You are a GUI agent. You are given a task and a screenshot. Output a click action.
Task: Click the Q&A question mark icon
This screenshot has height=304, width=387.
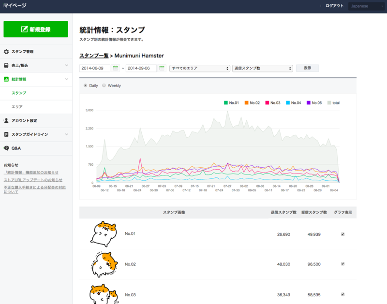pos(6,148)
